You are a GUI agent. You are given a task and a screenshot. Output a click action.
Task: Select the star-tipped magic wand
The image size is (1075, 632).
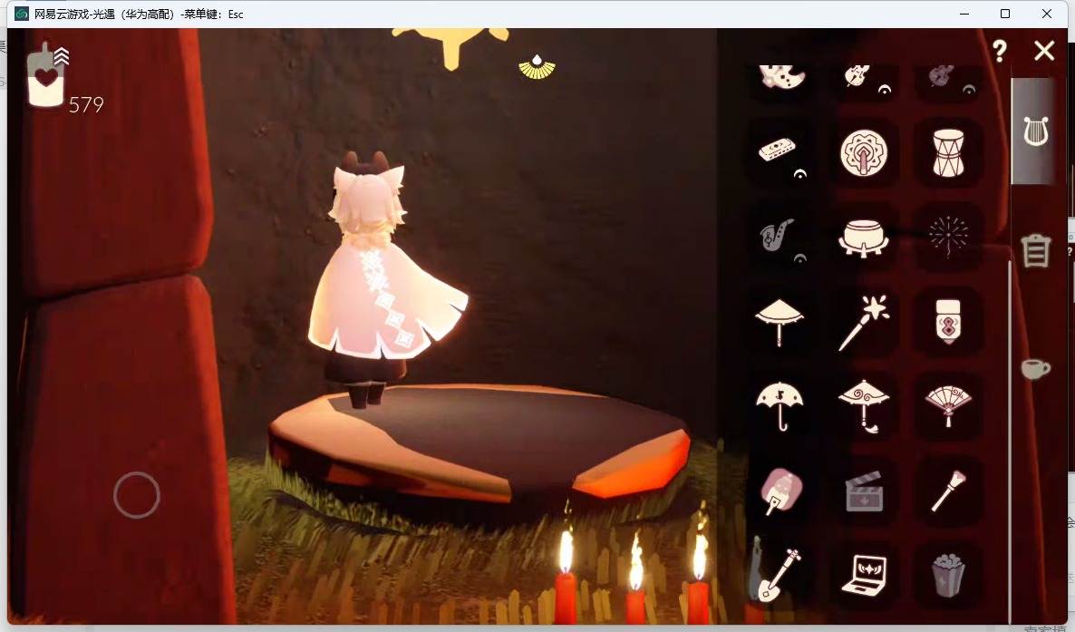click(x=863, y=322)
